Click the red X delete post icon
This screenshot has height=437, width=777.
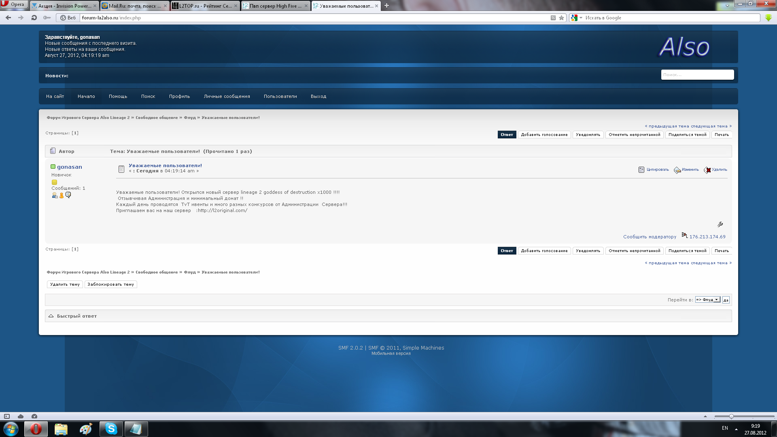(707, 170)
